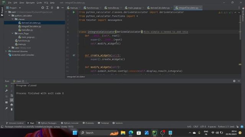This screenshot has height=137, width=245.
Task: Toggle scroll to end in Run console
Action: coord(12,100)
